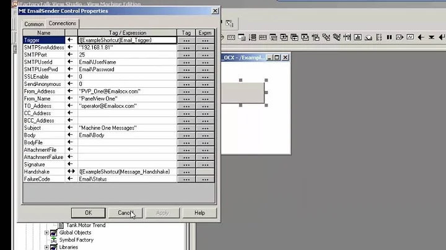Select the numeric display object tool
The width and height of the screenshot is (446, 250).
pos(231,37)
